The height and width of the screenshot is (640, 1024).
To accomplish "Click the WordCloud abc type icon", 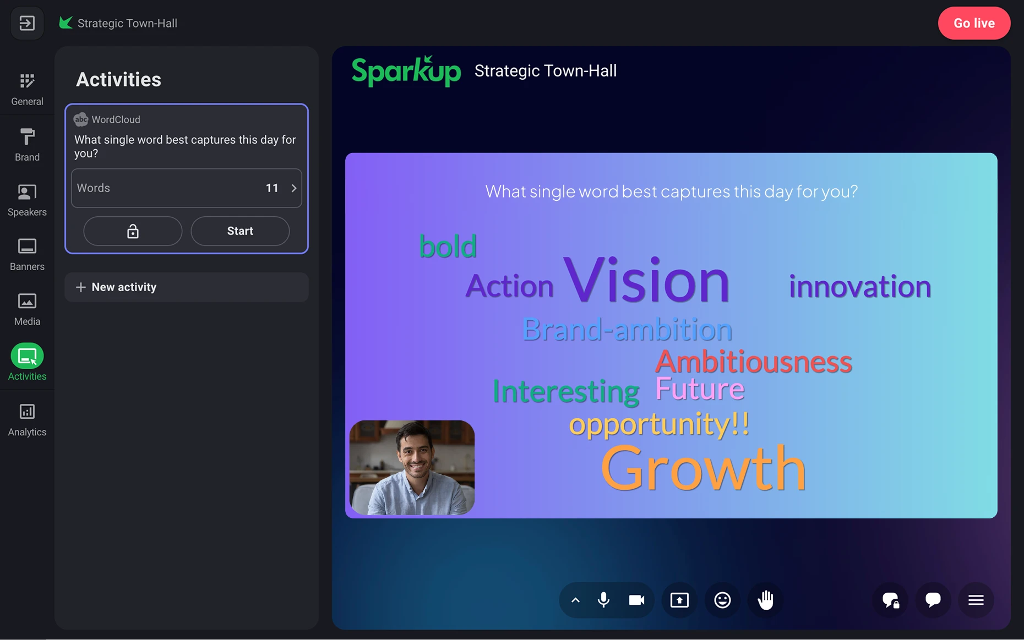I will tap(81, 119).
